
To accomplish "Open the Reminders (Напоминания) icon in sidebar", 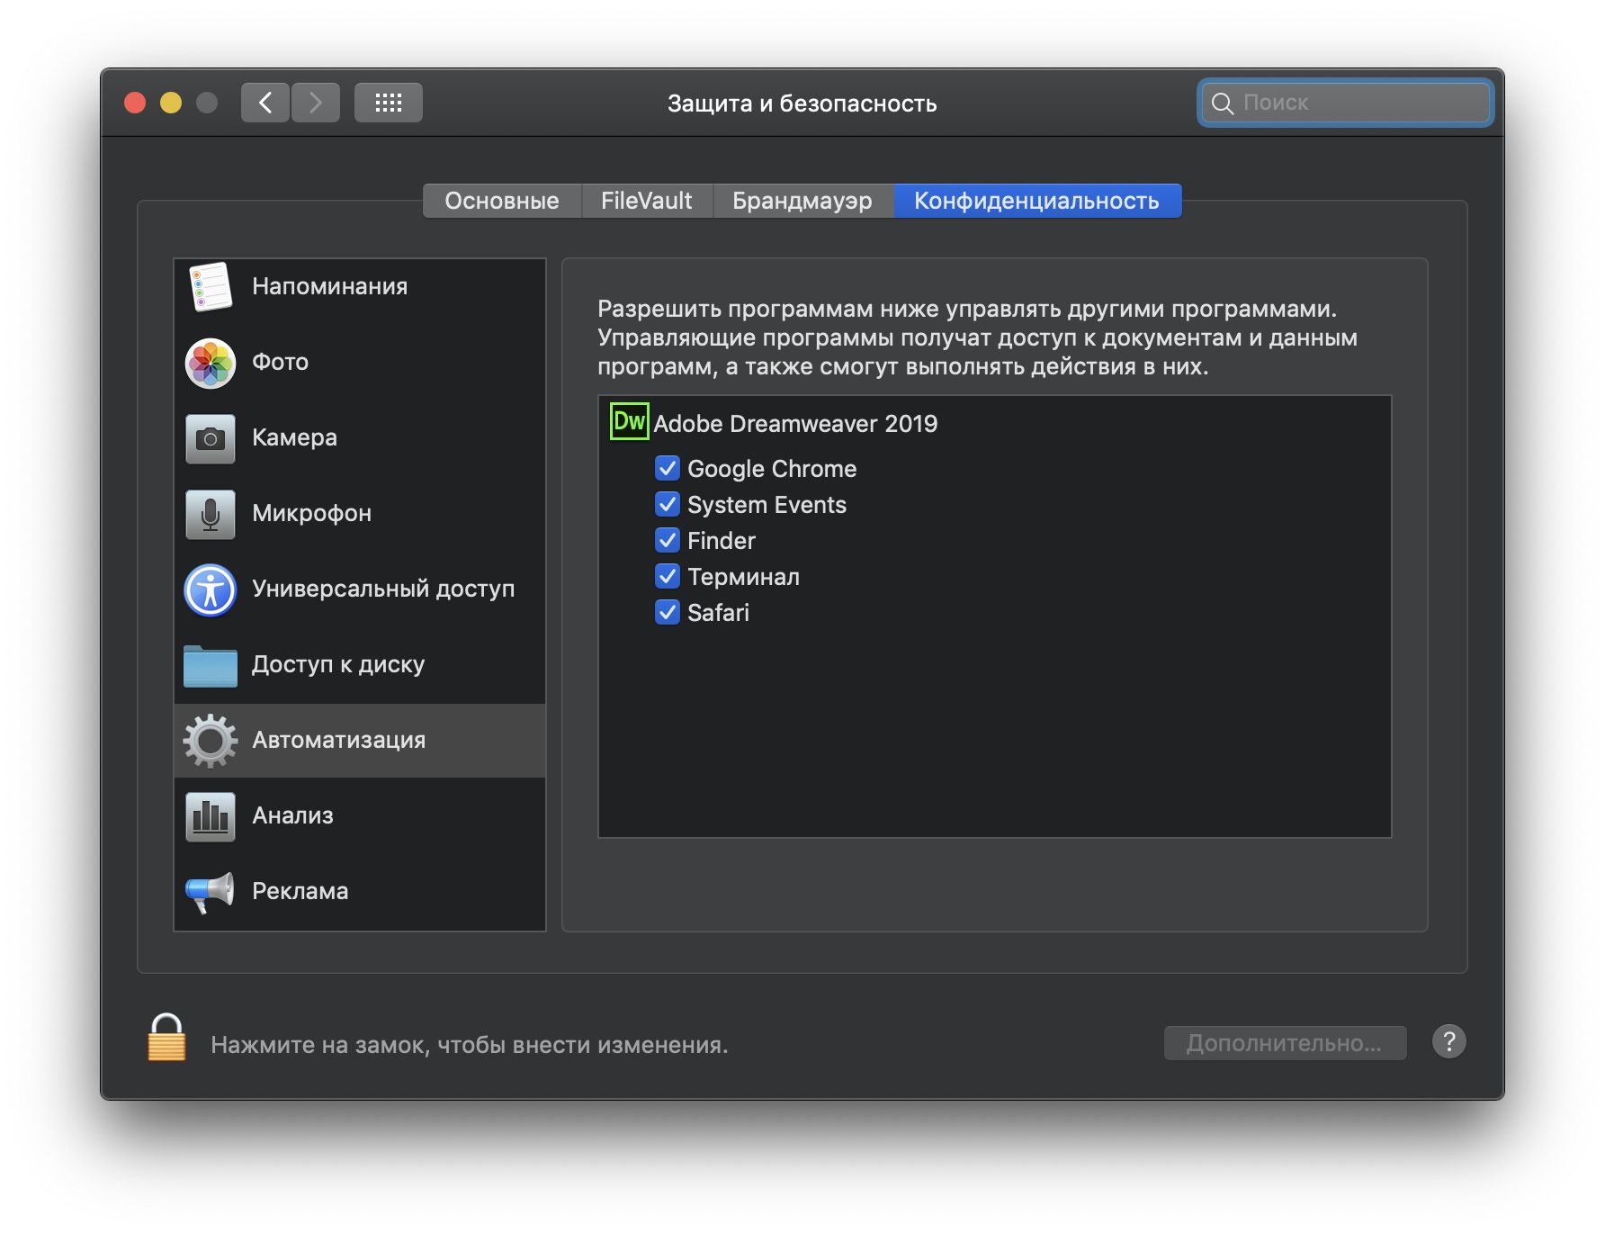I will click(x=211, y=287).
